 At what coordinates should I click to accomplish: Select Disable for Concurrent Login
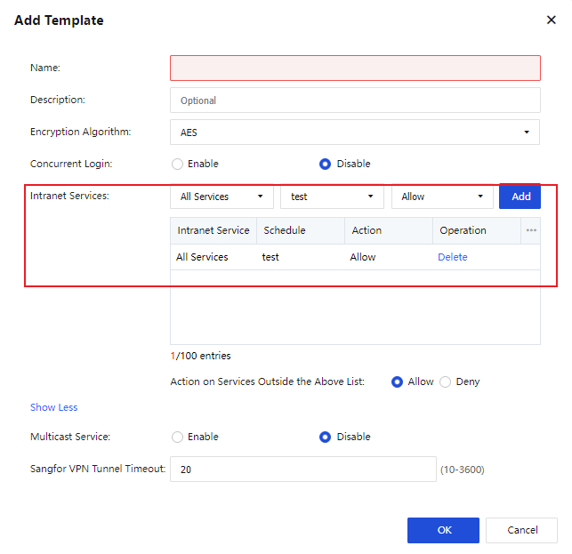pos(326,164)
